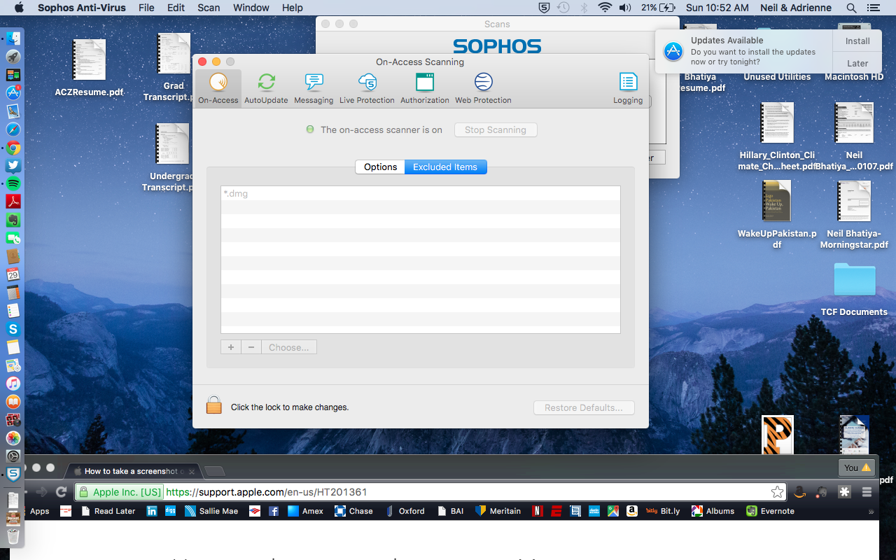Click the Restore Defaults button
The height and width of the screenshot is (560, 896).
(x=584, y=407)
